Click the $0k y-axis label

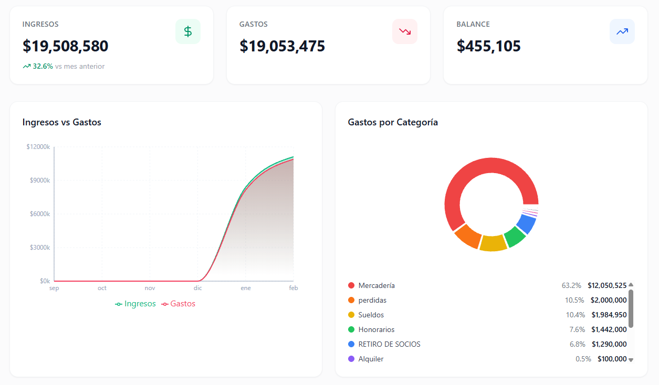point(45,281)
